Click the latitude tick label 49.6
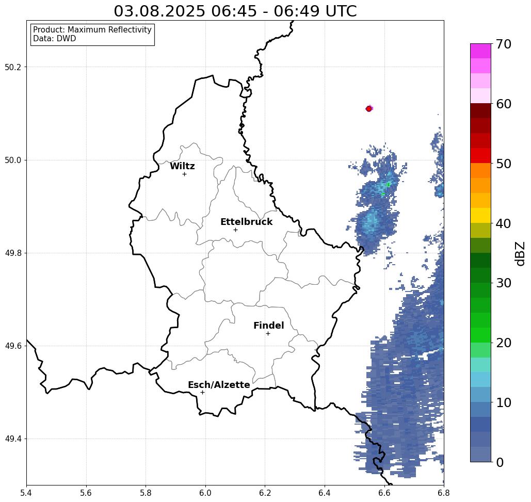 coord(13,346)
